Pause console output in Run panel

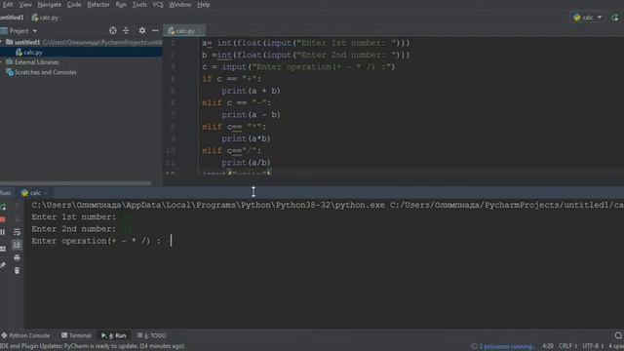3,232
